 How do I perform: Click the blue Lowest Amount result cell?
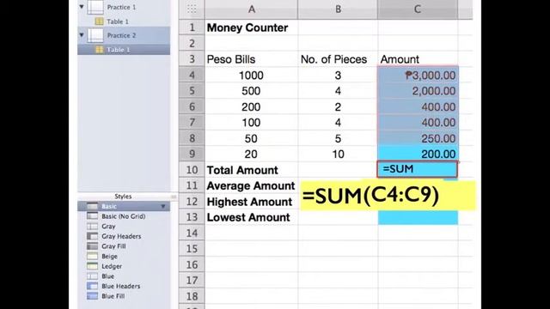click(x=418, y=217)
